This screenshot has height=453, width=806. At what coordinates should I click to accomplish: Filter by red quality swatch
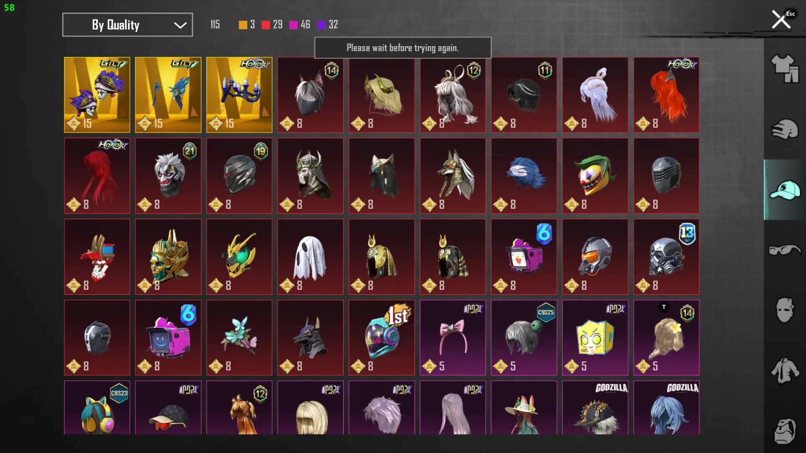click(265, 25)
